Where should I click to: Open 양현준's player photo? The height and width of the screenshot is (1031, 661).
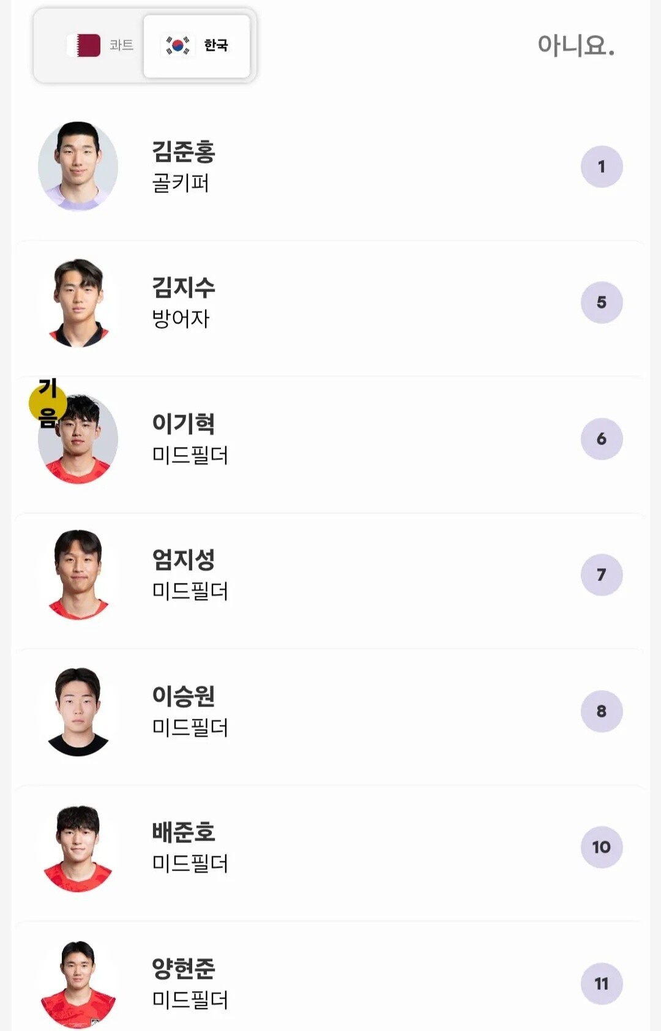78,984
